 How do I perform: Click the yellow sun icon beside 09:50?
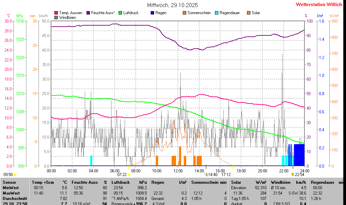(x=15, y=175)
